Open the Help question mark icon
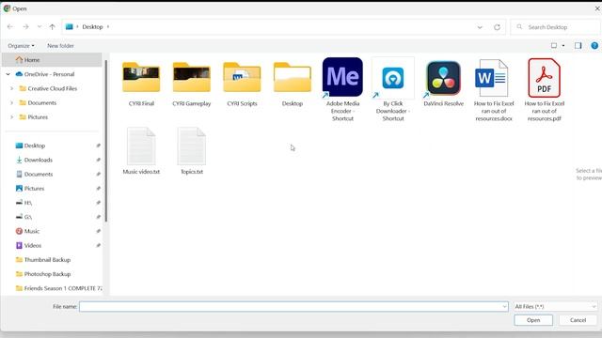Image resolution: width=602 pixels, height=338 pixels. click(x=594, y=46)
